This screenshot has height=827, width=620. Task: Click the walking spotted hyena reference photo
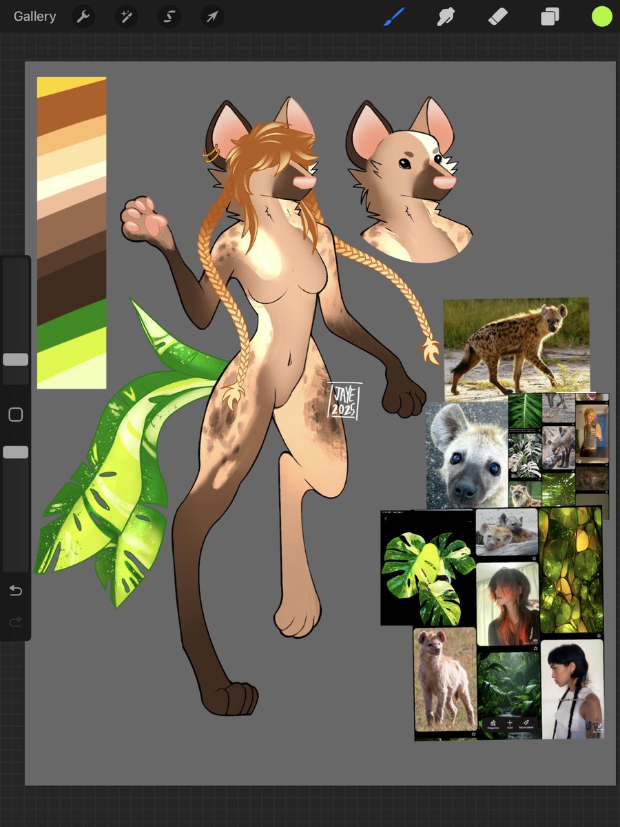516,348
